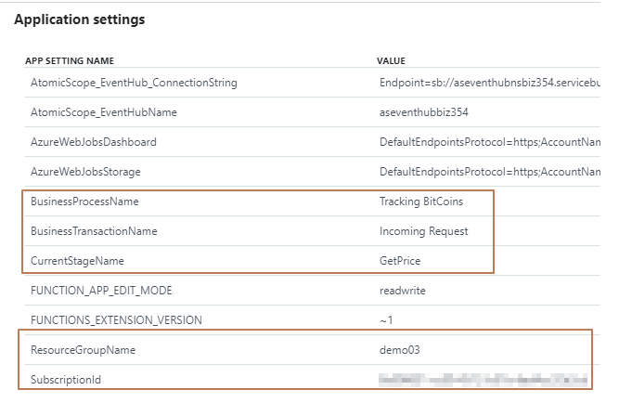The height and width of the screenshot is (403, 619).
Task: Select the FUNCTIONS_EXTENSION_VERSION setting name
Action: [116, 320]
